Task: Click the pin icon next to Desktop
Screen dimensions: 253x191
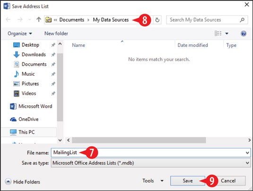Action: coord(53,45)
